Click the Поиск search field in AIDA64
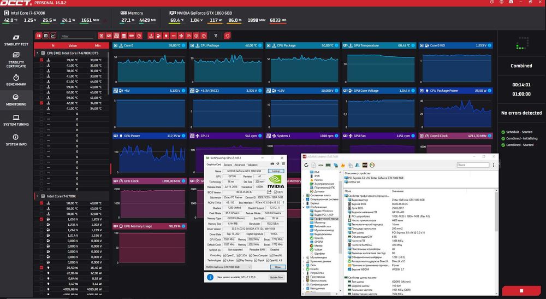Viewport: 546px width, 299px height. point(473,165)
